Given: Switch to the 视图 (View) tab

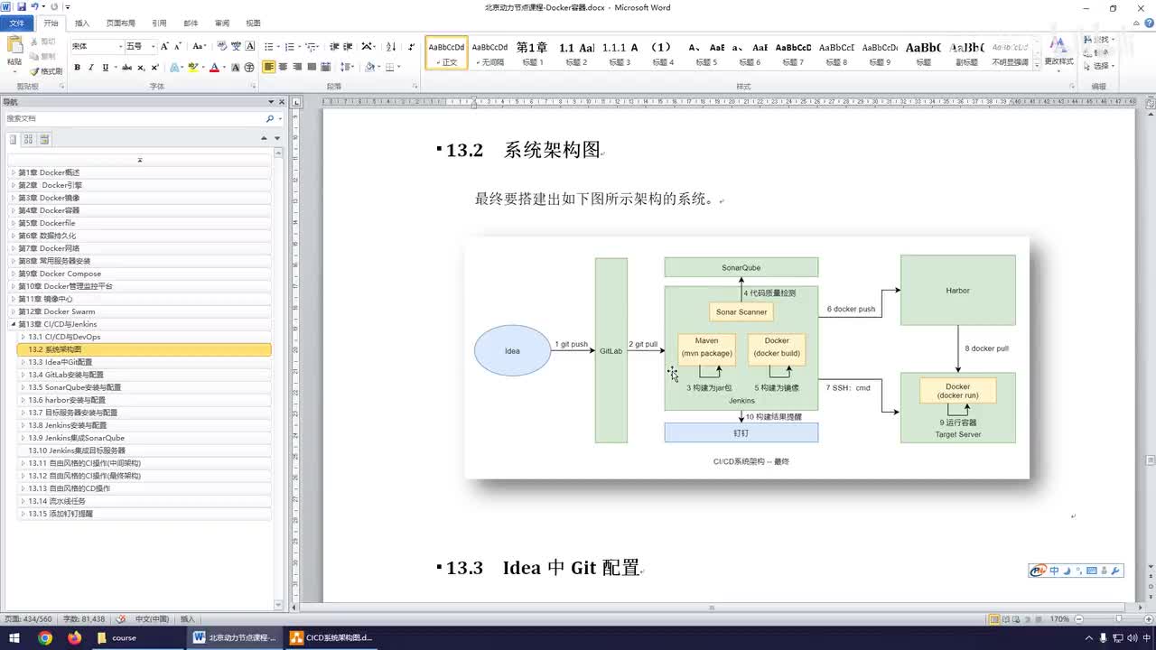Looking at the screenshot, I should (253, 23).
